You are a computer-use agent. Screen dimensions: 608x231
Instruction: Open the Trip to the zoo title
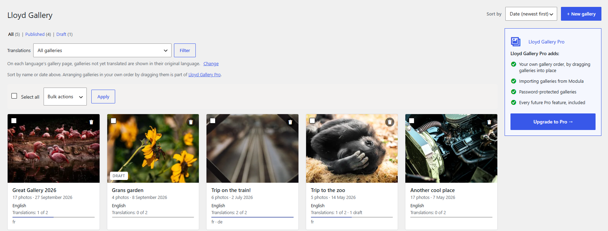[328, 190]
